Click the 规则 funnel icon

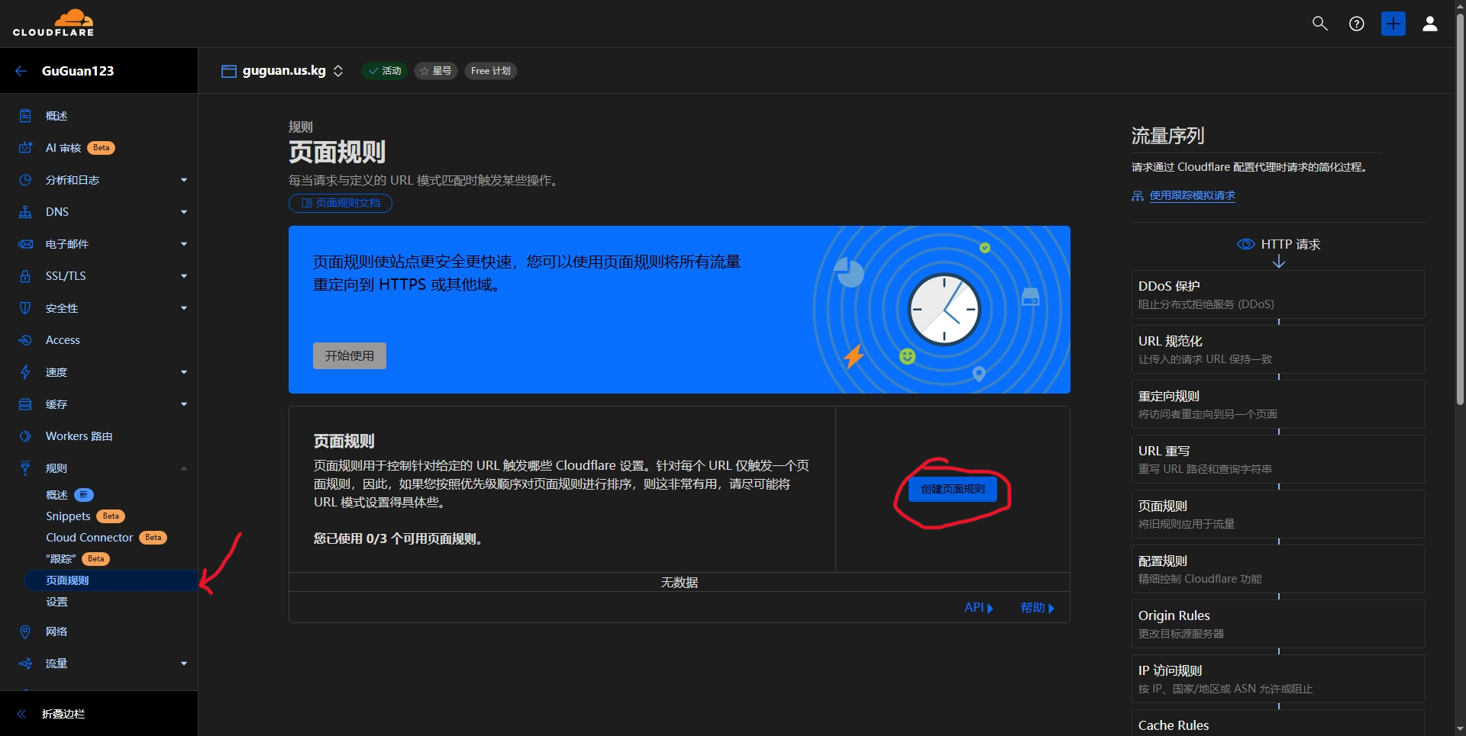point(25,468)
